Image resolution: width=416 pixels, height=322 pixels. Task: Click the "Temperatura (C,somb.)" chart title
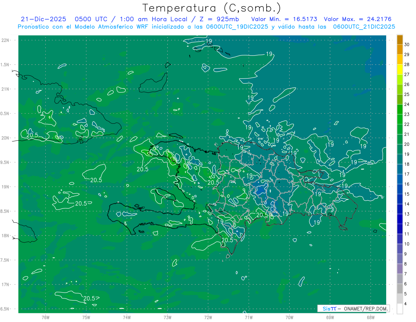(212, 8)
